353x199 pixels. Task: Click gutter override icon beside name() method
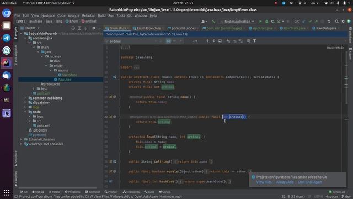point(110,97)
